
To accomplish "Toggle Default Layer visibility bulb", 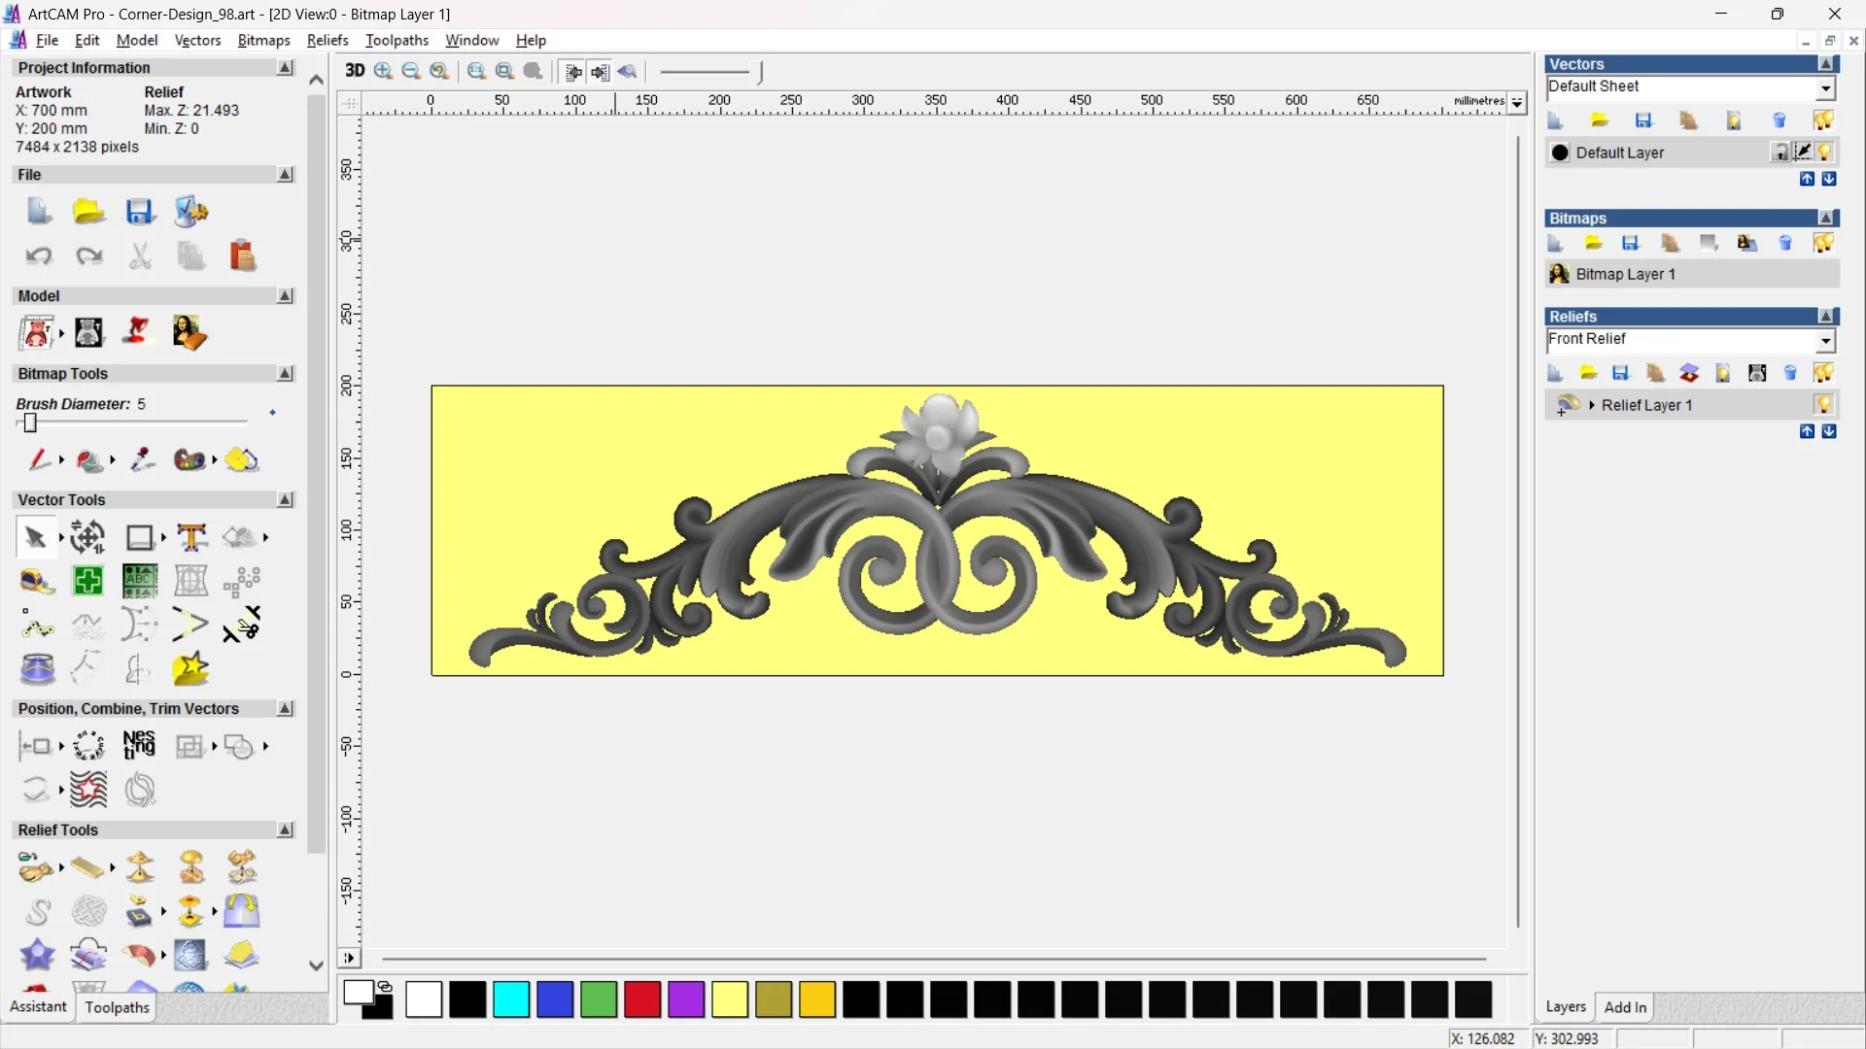I will click(x=1825, y=152).
